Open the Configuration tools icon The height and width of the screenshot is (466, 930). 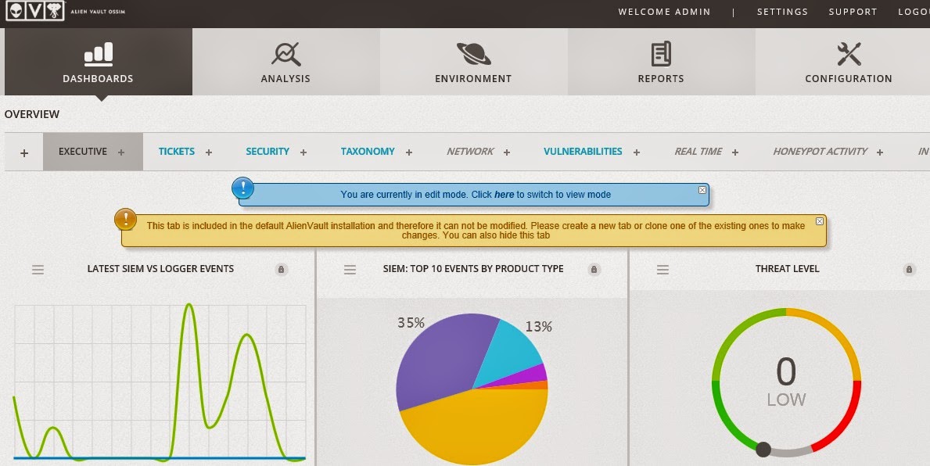(x=849, y=54)
